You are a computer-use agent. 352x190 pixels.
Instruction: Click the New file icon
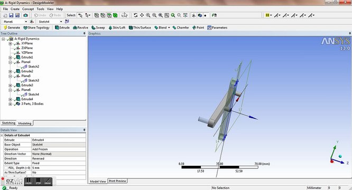[5, 15]
